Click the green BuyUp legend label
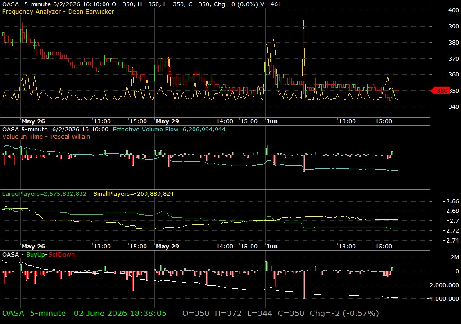Screen dimensions: 461x324 36,255
